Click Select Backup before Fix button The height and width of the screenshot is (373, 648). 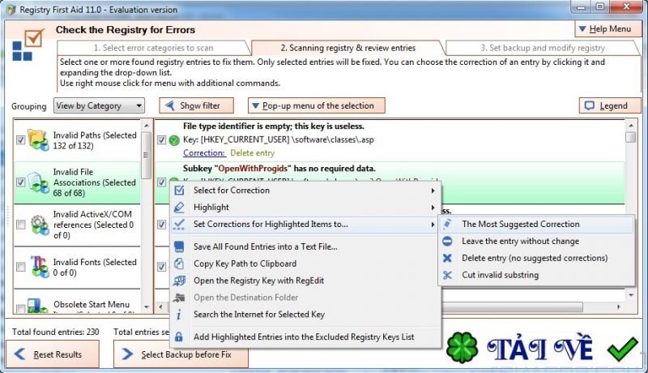[x=181, y=354]
